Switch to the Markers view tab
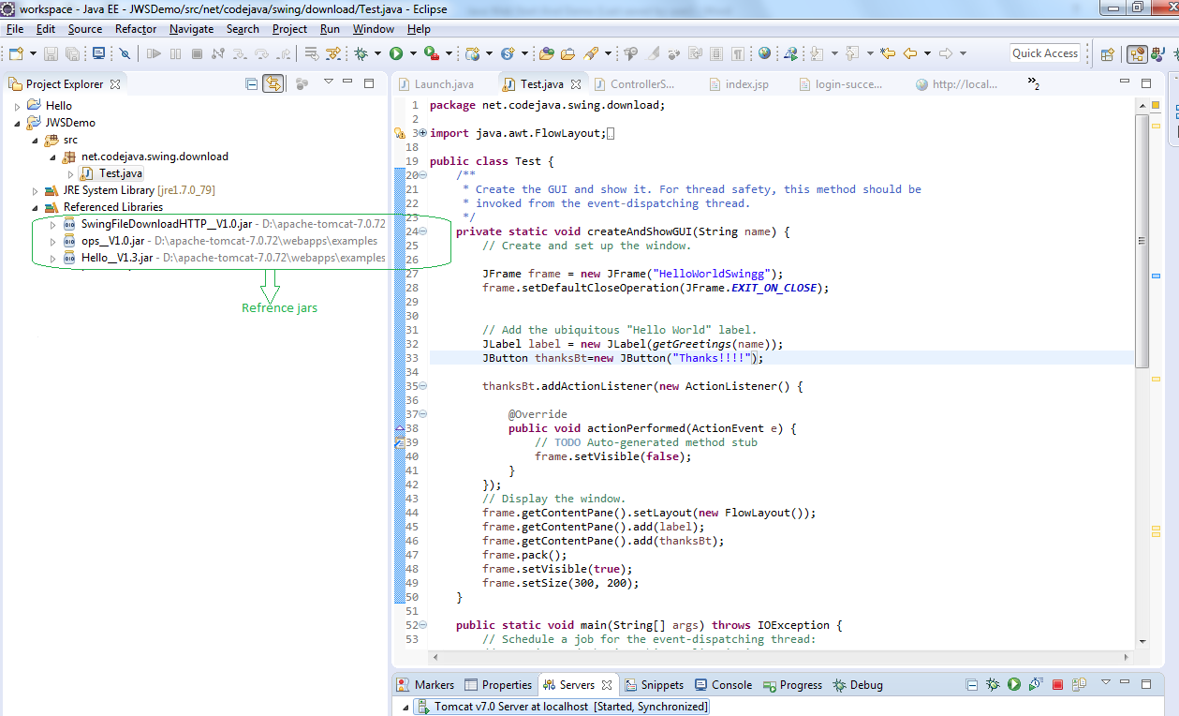 pyautogui.click(x=426, y=685)
